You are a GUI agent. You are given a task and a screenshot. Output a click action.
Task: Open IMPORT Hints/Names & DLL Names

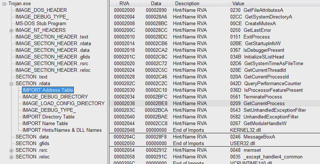62,130
